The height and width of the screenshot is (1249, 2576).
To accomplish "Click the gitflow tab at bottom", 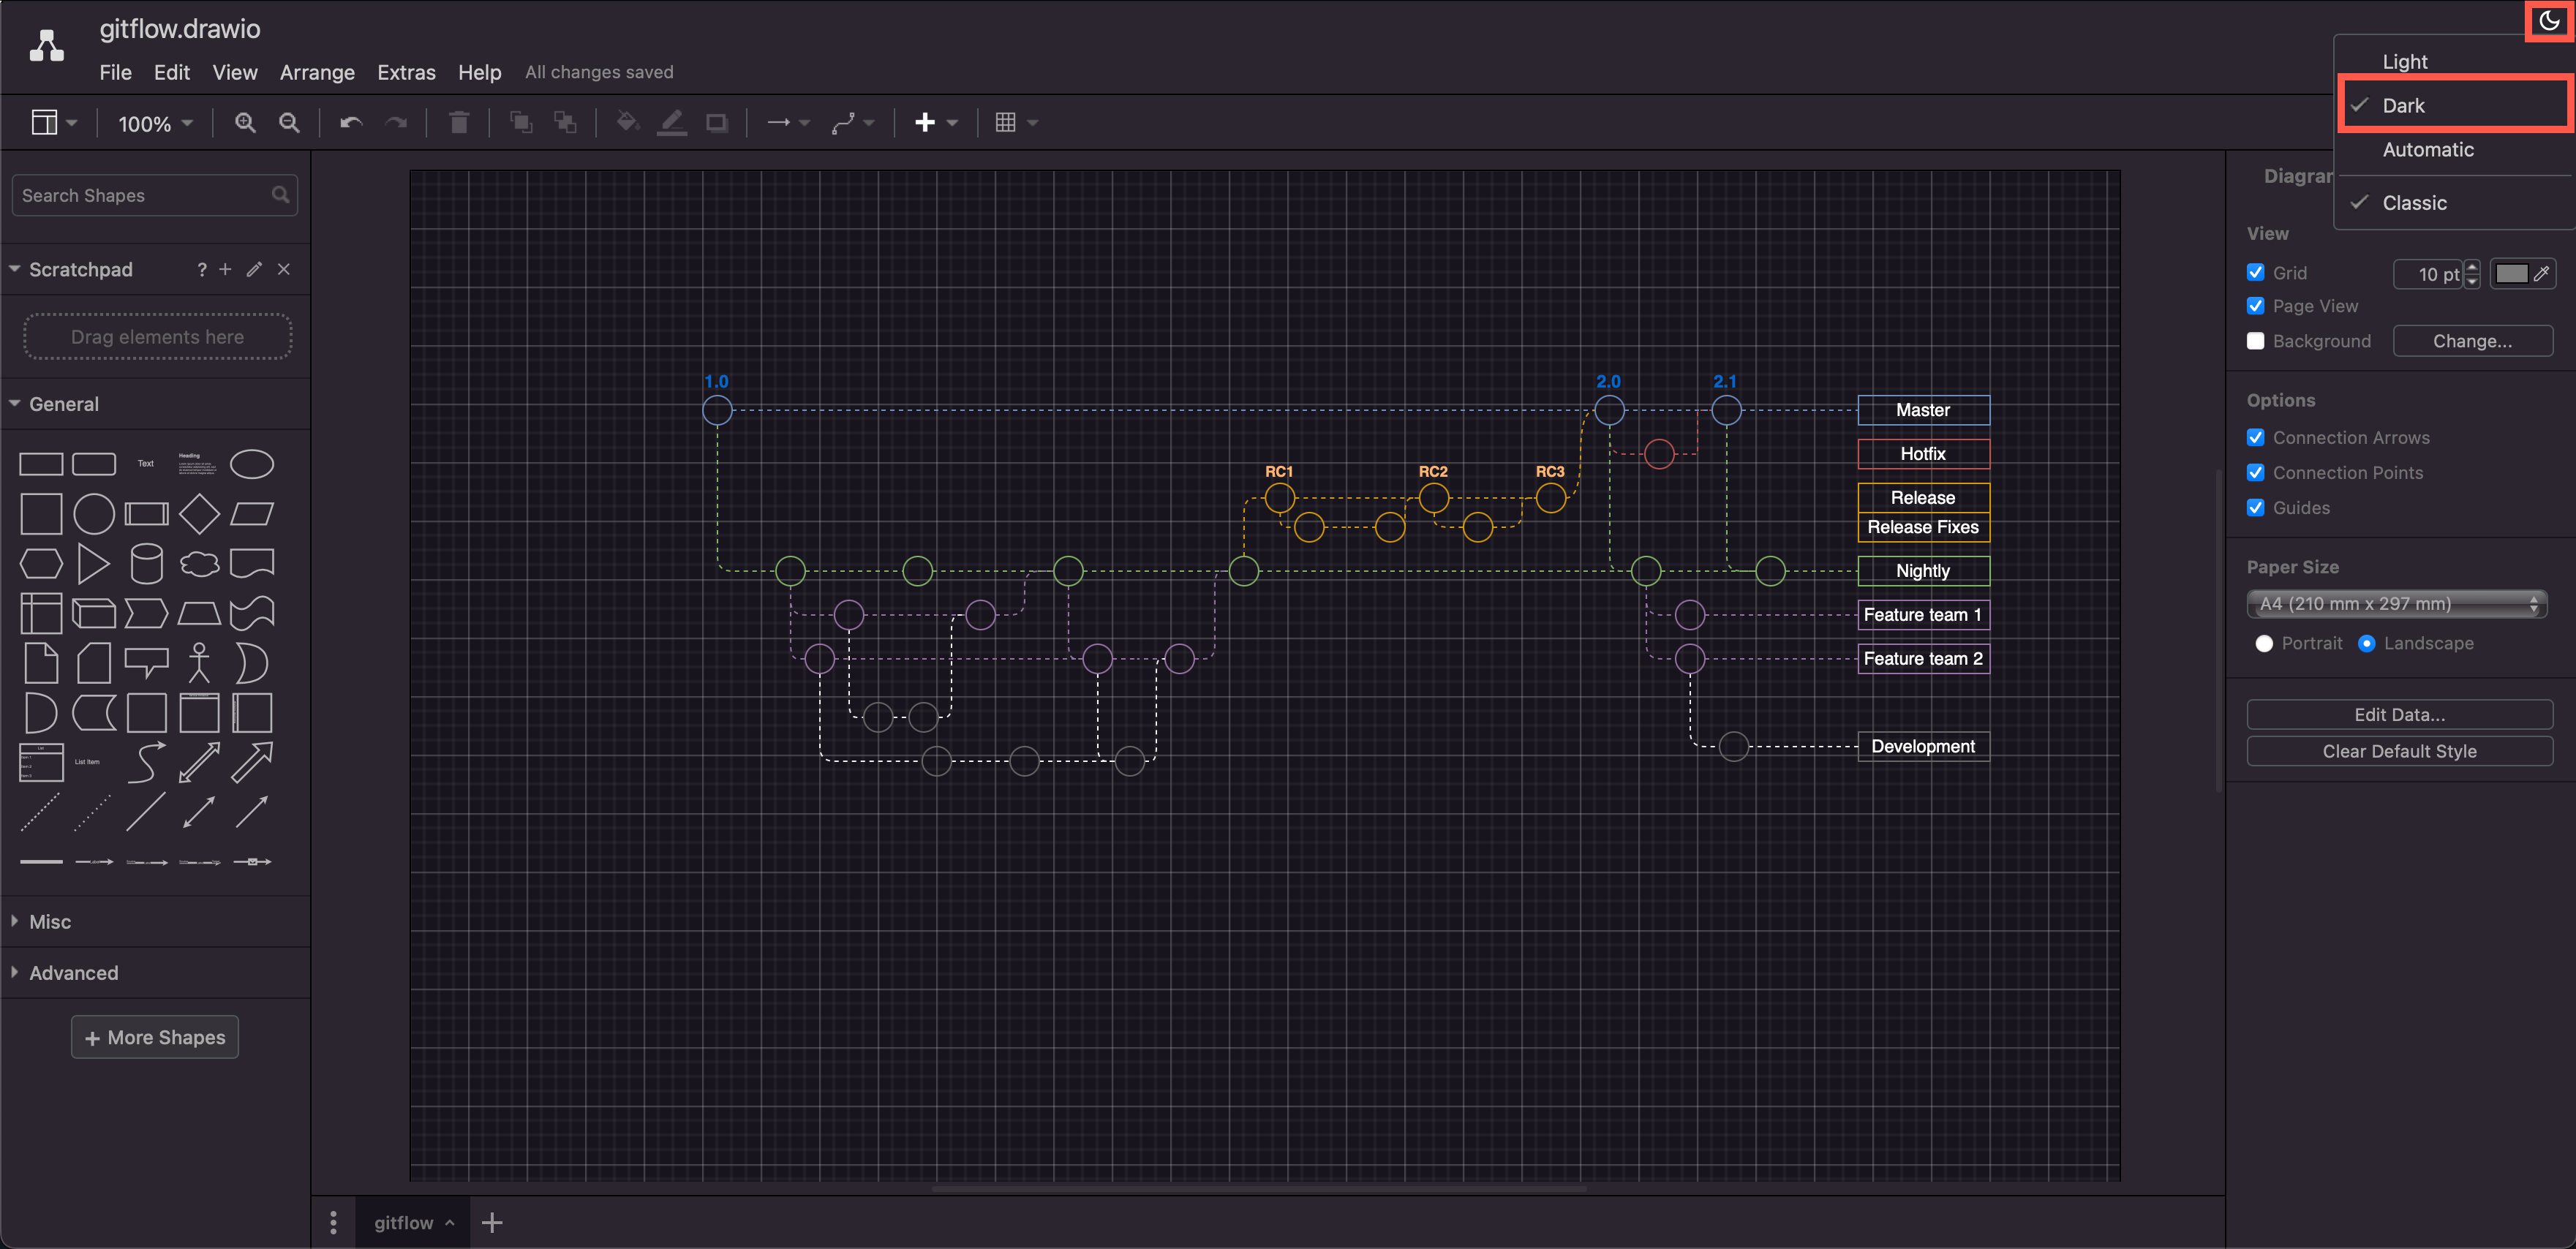I will [409, 1223].
